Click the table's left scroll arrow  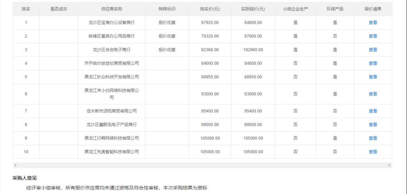point(15,165)
